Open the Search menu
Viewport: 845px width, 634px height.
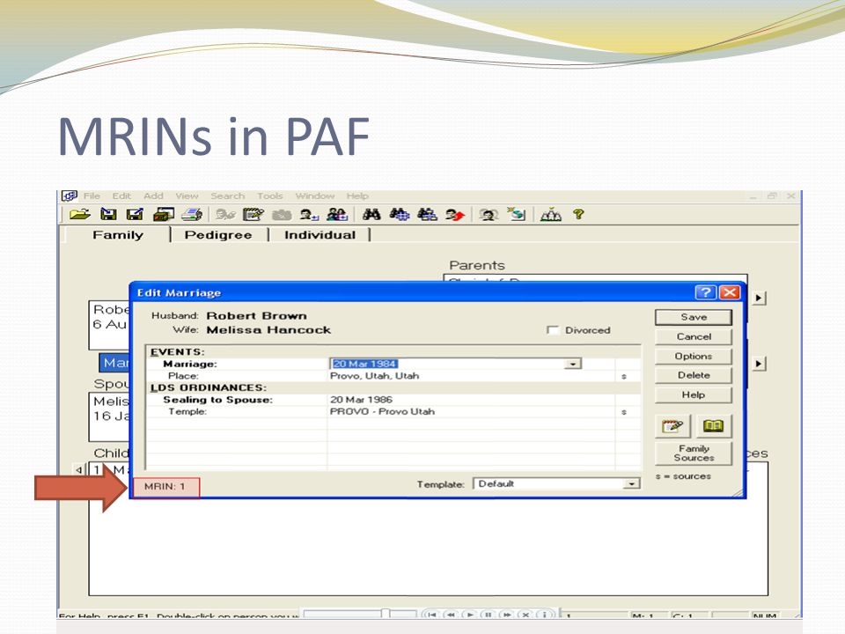227,195
